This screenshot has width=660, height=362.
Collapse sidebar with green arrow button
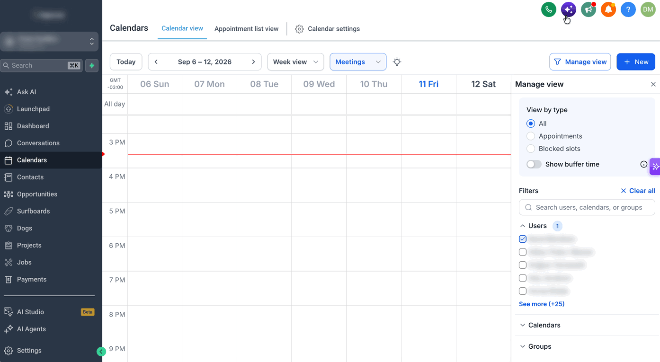pyautogui.click(x=101, y=351)
